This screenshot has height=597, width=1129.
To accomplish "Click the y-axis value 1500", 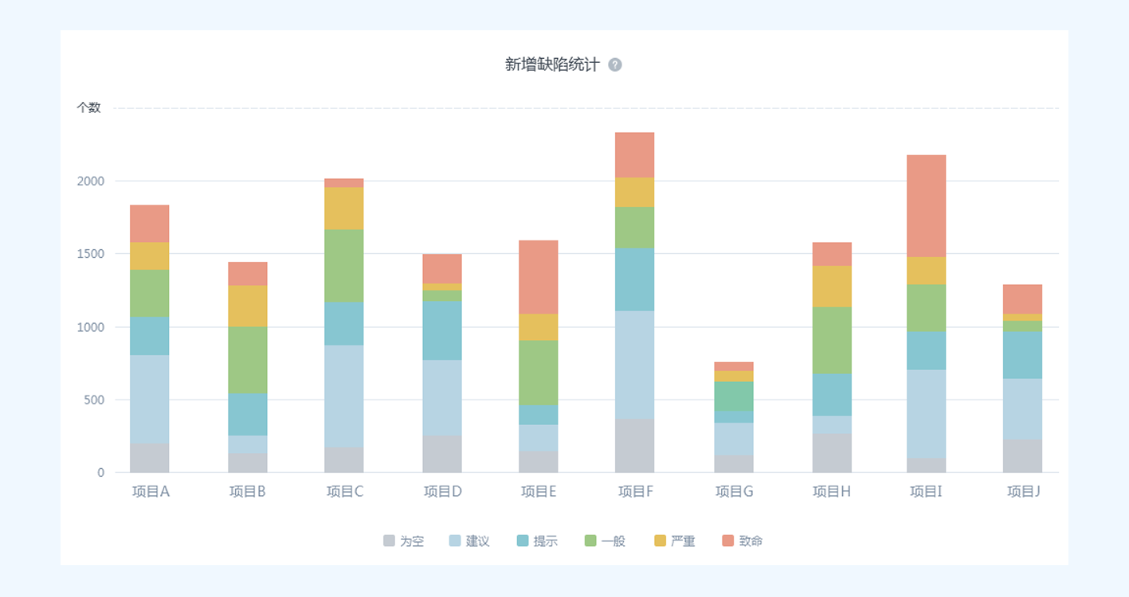I will (x=90, y=254).
